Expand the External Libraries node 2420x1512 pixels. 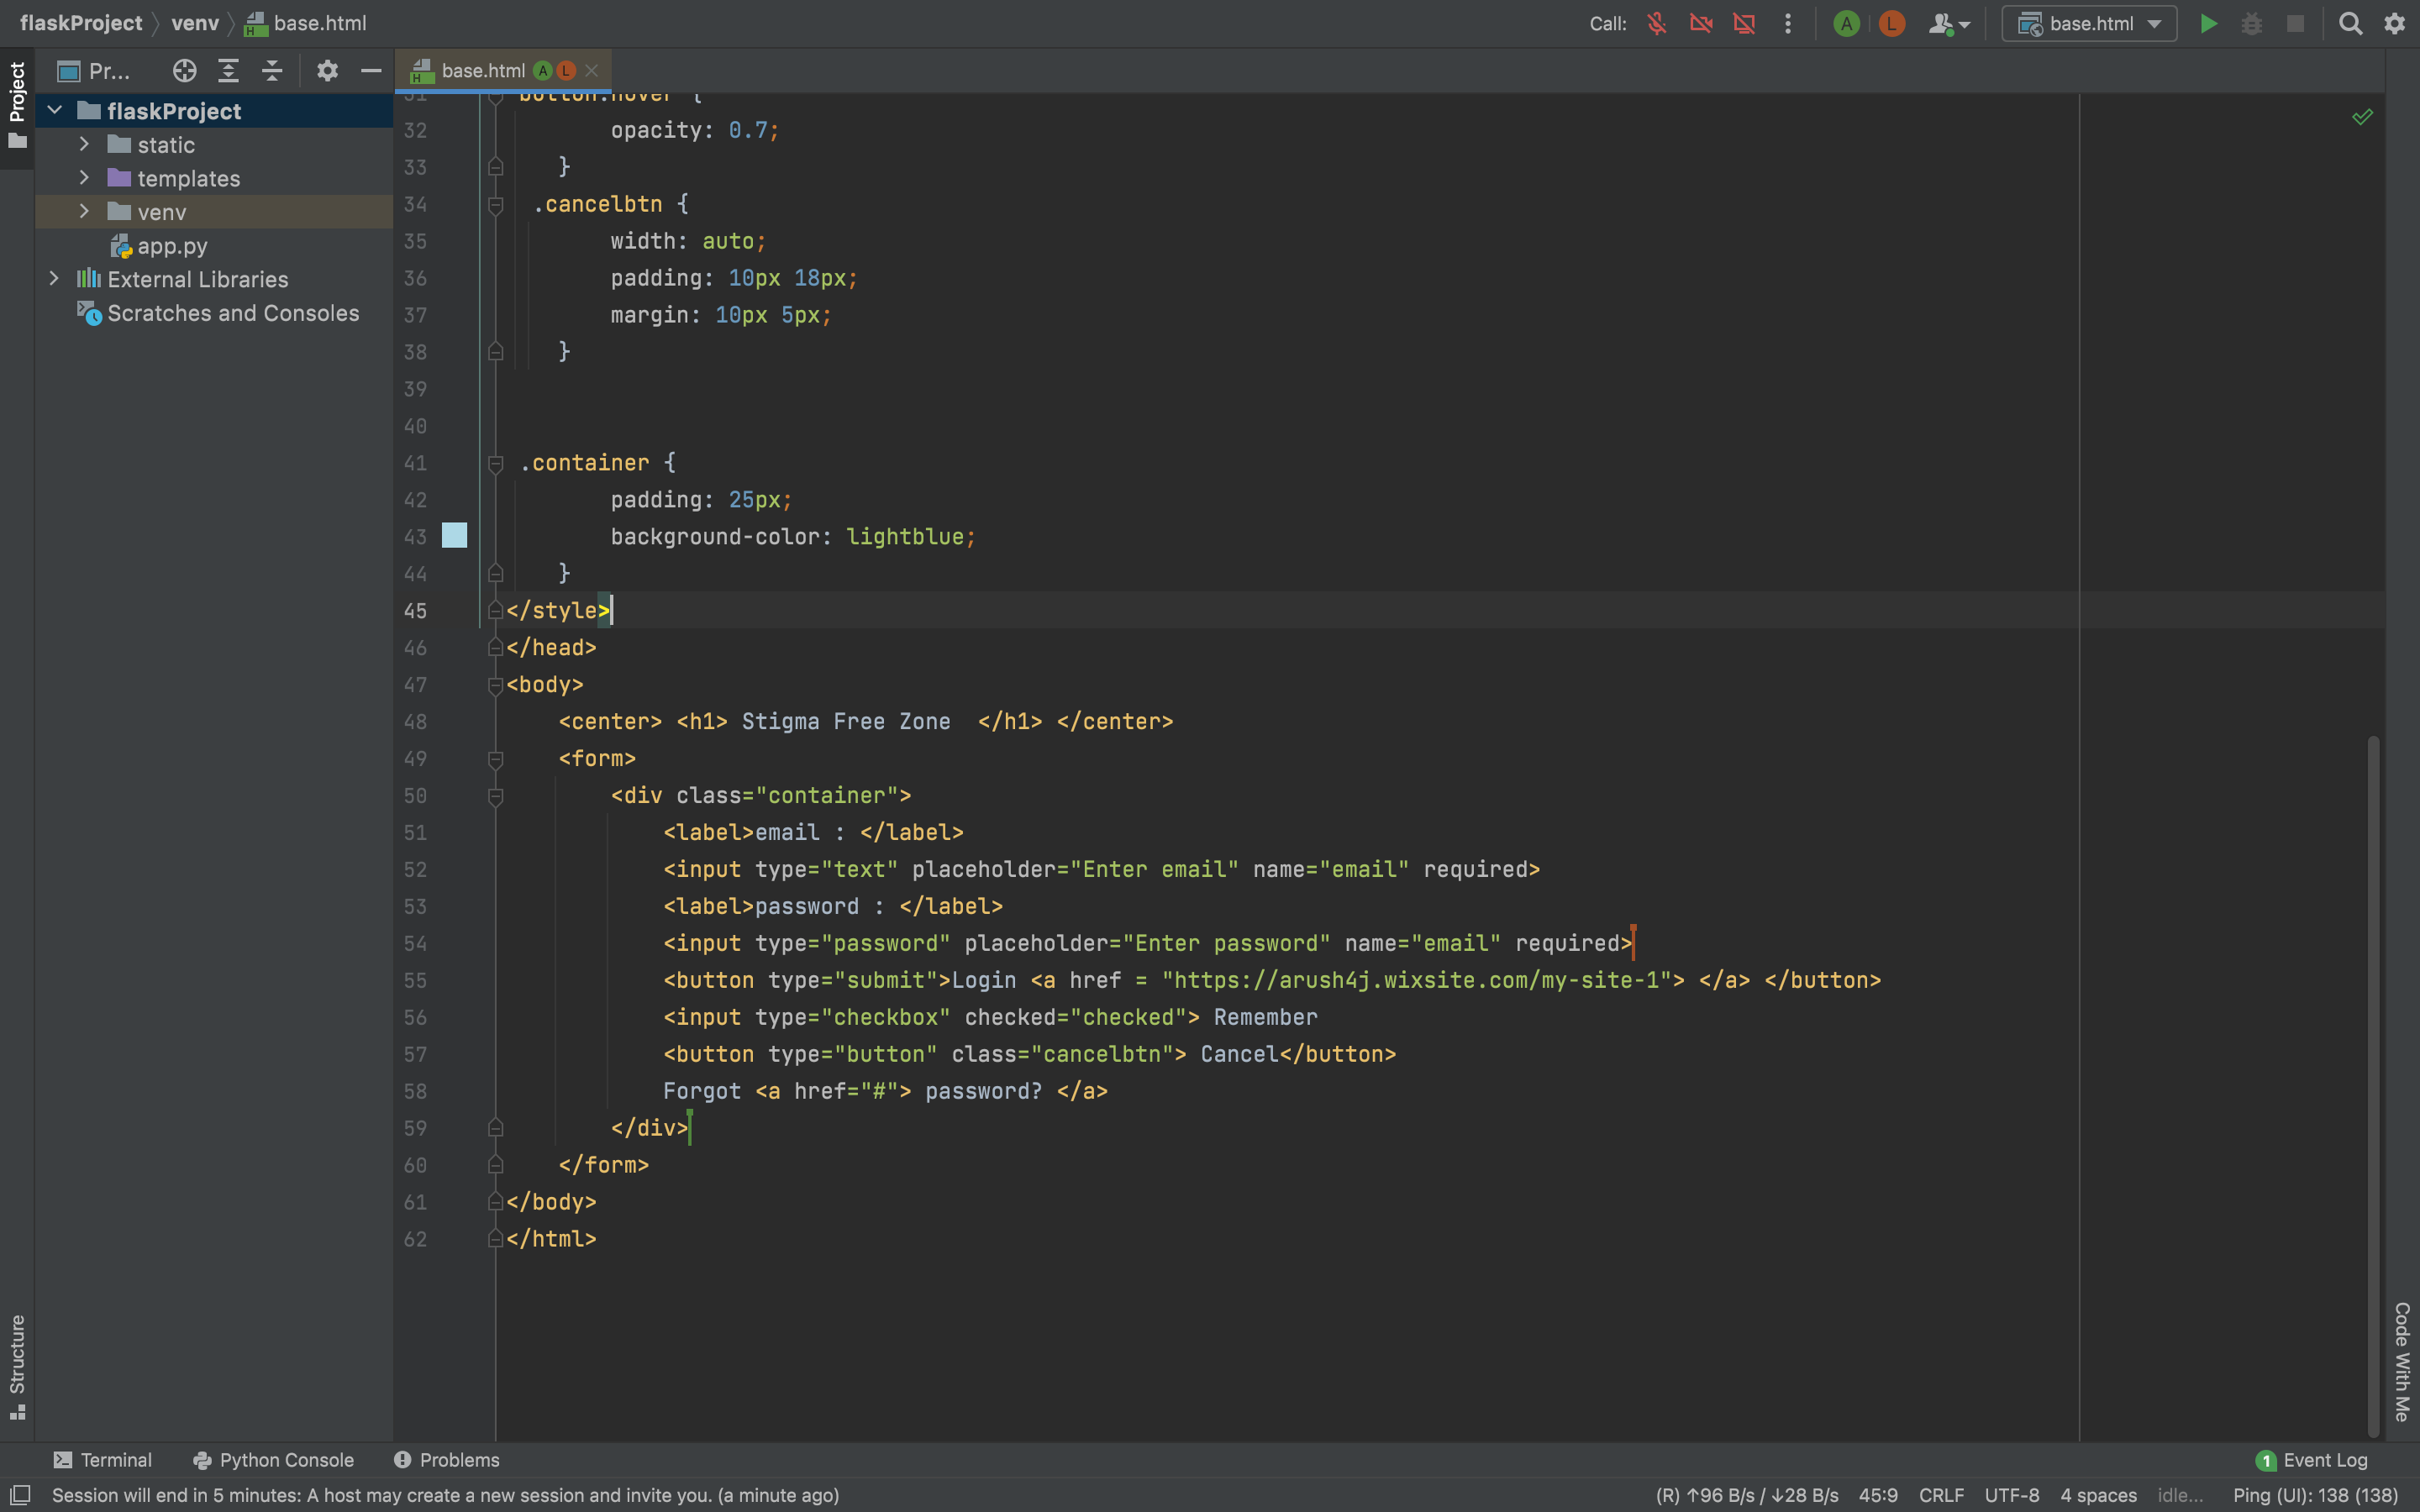click(x=54, y=279)
